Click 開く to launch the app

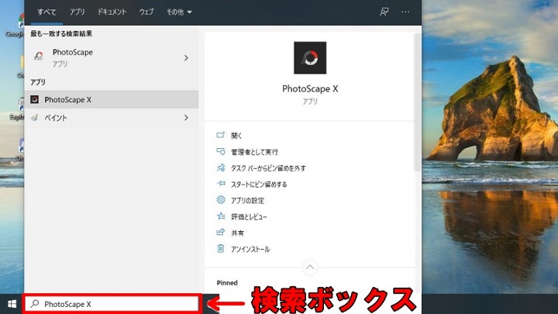(236, 136)
